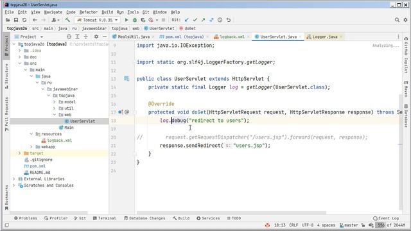Open Event Log
Screen dimensions: 411x231
pos(386,218)
